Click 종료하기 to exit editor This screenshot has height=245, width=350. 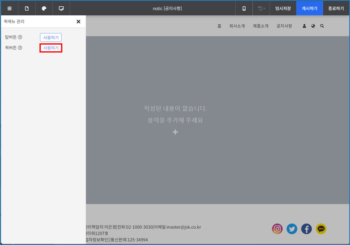point(336,8)
